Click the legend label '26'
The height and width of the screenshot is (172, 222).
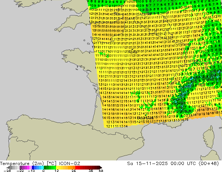(x=74, y=171)
